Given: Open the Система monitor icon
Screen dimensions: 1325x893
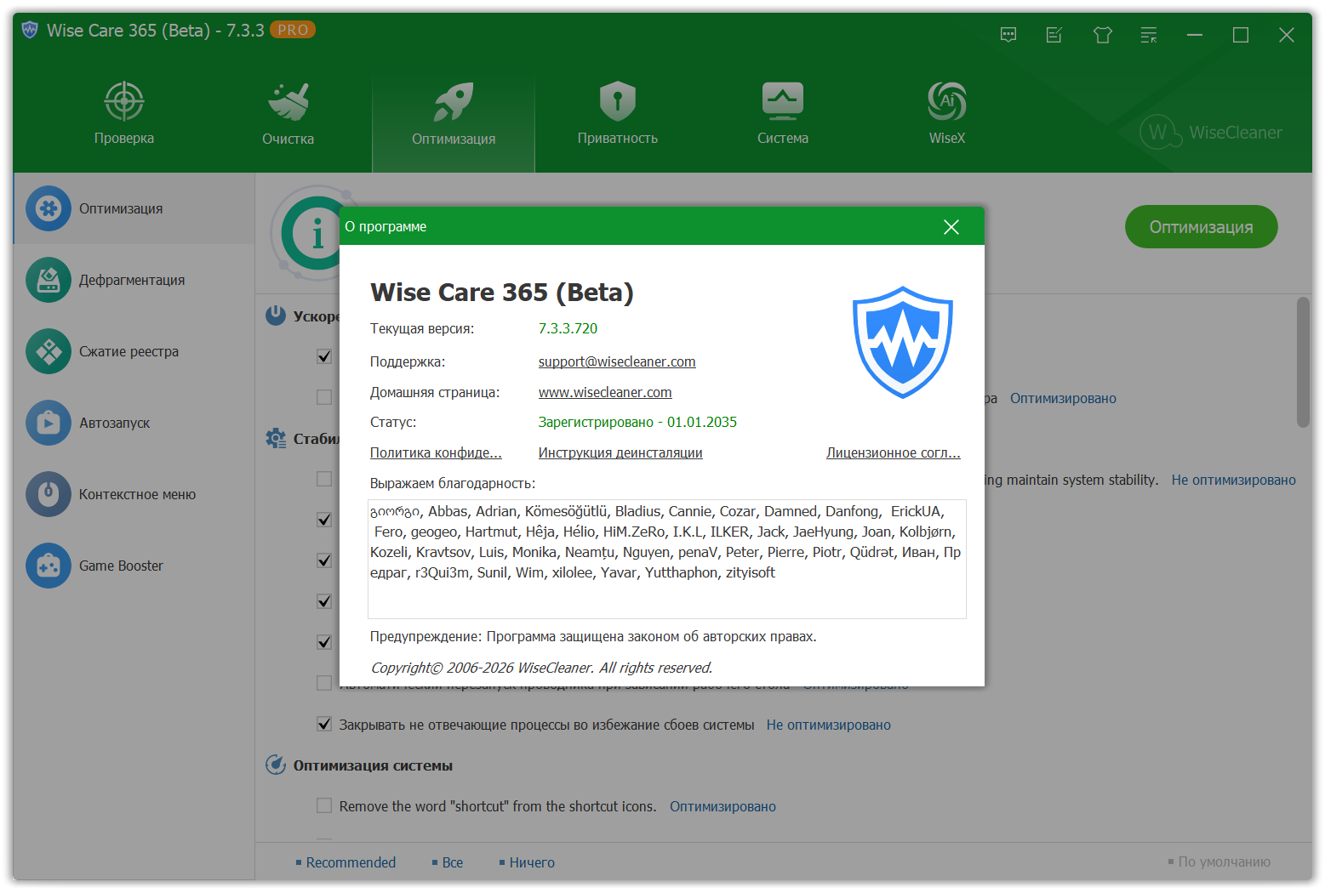Looking at the screenshot, I should pyautogui.click(x=782, y=102).
